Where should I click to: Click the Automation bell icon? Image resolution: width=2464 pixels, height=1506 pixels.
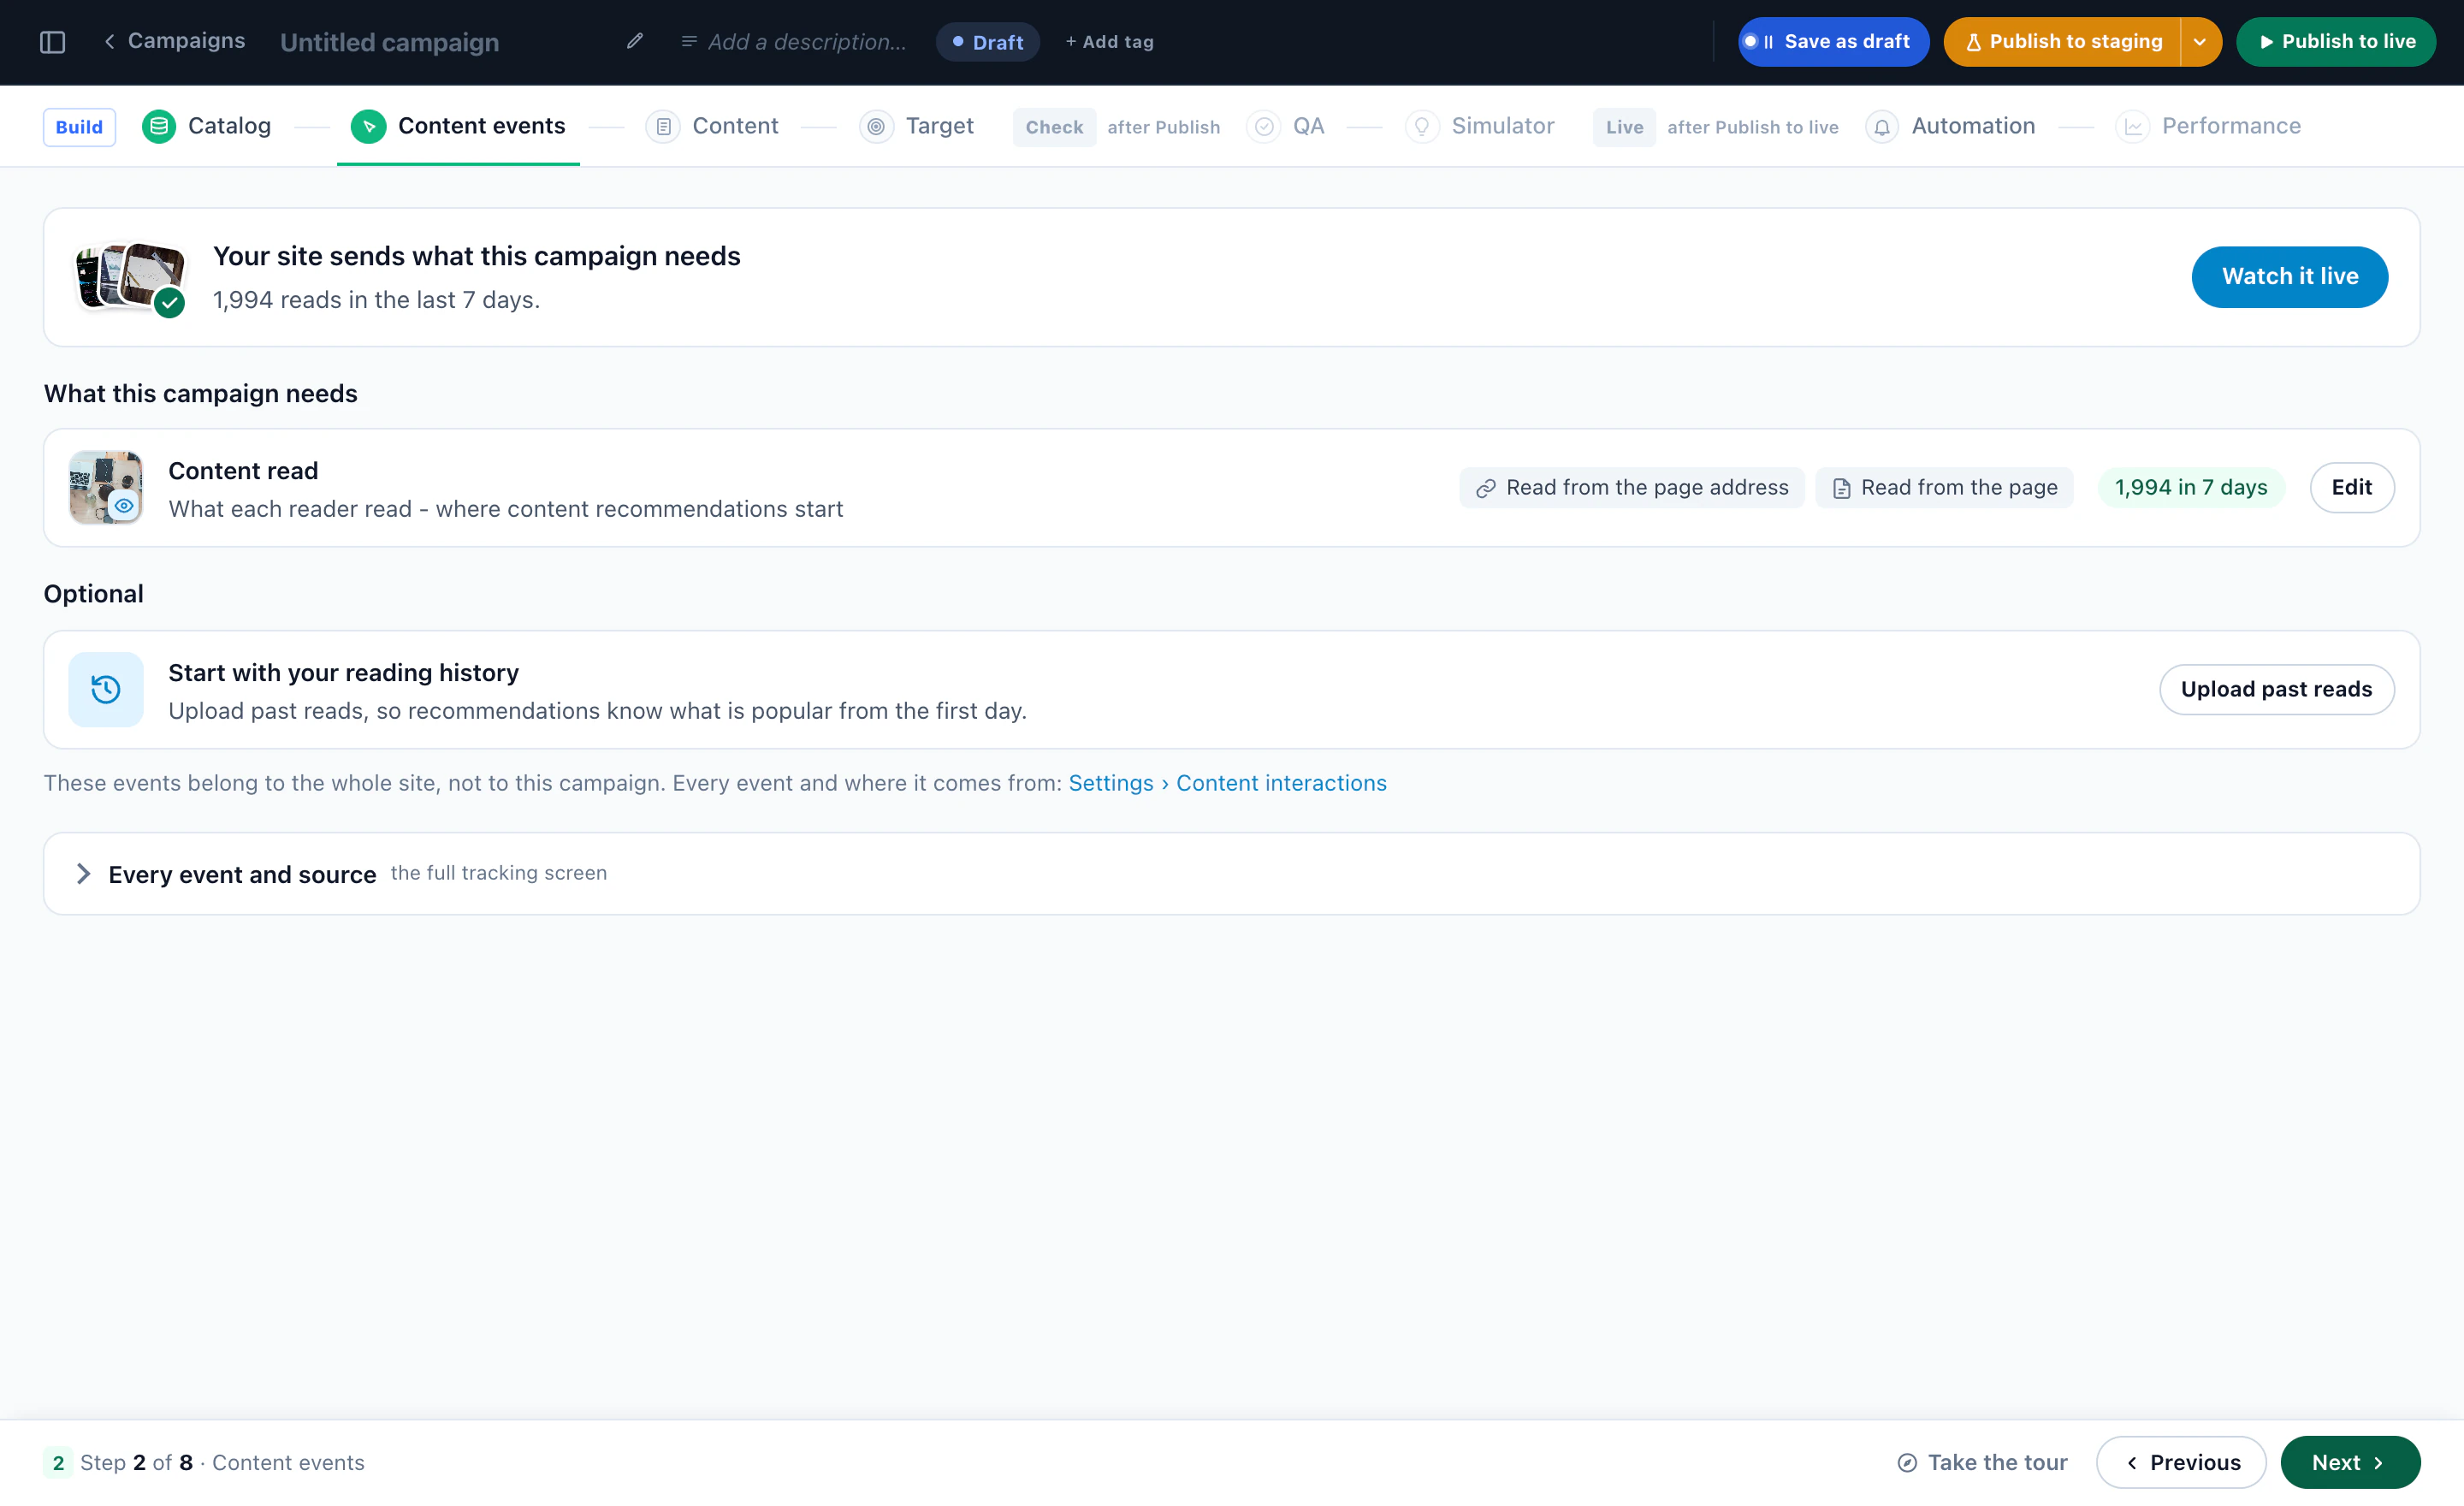pyautogui.click(x=1882, y=126)
